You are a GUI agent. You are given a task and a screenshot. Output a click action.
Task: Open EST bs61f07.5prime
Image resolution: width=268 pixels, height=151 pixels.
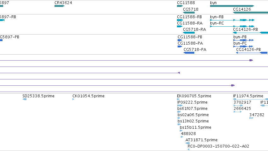pyautogui.click(x=192, y=109)
